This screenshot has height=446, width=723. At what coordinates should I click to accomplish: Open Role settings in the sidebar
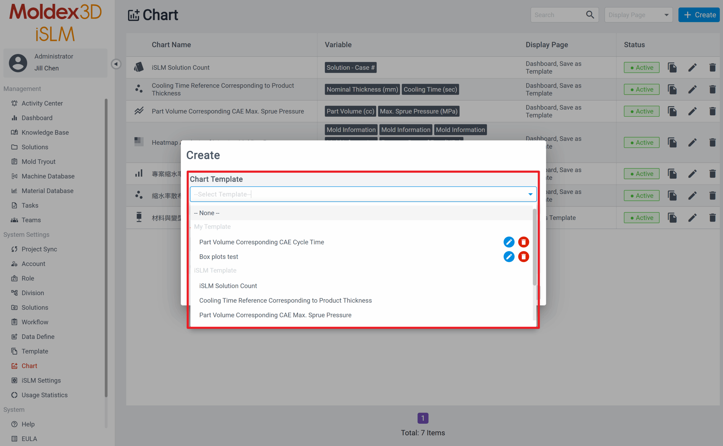click(28, 279)
